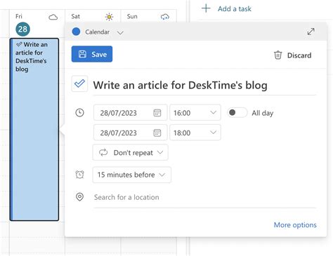Expand the 15 minutes before reminder dropdown
The image size is (333, 256).
coord(132,175)
